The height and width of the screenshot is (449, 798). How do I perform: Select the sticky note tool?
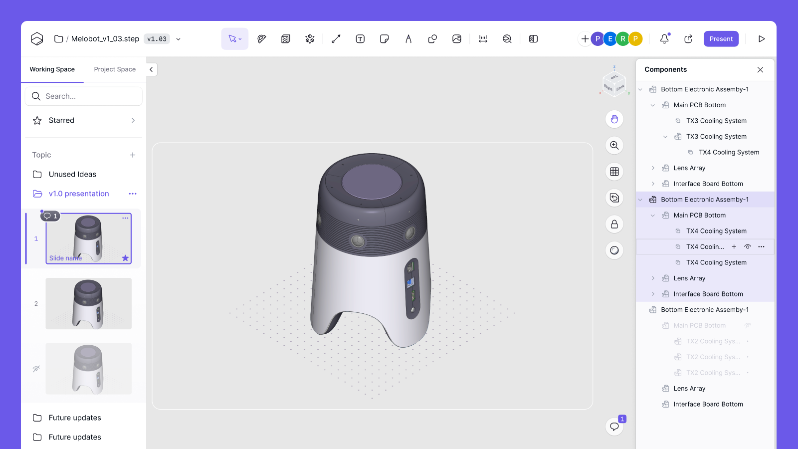tap(384, 39)
